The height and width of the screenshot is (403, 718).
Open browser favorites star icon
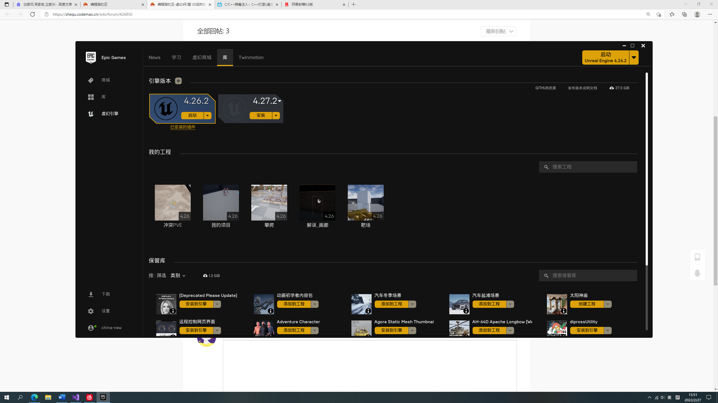click(x=672, y=14)
